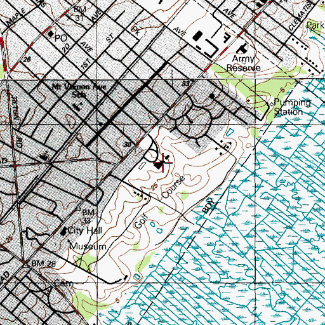Click the PO building square symbol

pyautogui.click(x=51, y=34)
